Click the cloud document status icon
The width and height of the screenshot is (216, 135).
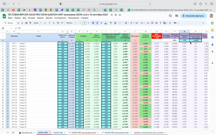pos(120,15)
